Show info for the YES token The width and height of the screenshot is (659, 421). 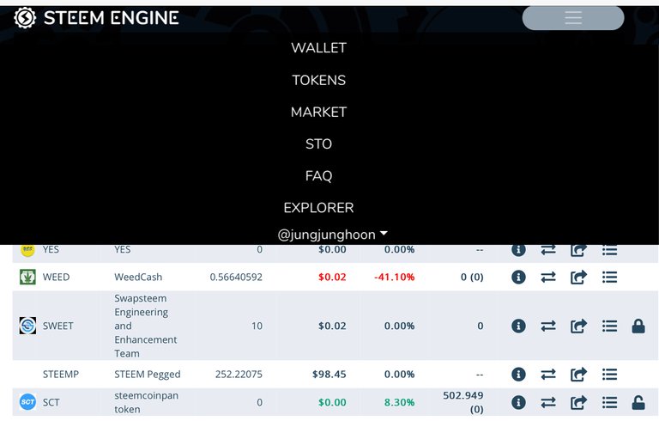coord(518,250)
